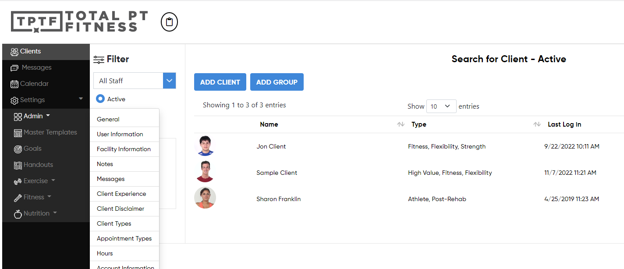Expand the Nutrition submenu caret
The height and width of the screenshot is (269, 624).
click(55, 212)
